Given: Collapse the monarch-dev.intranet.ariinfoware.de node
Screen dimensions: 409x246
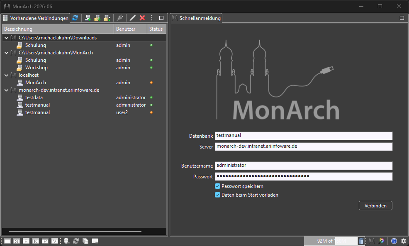Looking at the screenshot, I should tap(7, 90).
